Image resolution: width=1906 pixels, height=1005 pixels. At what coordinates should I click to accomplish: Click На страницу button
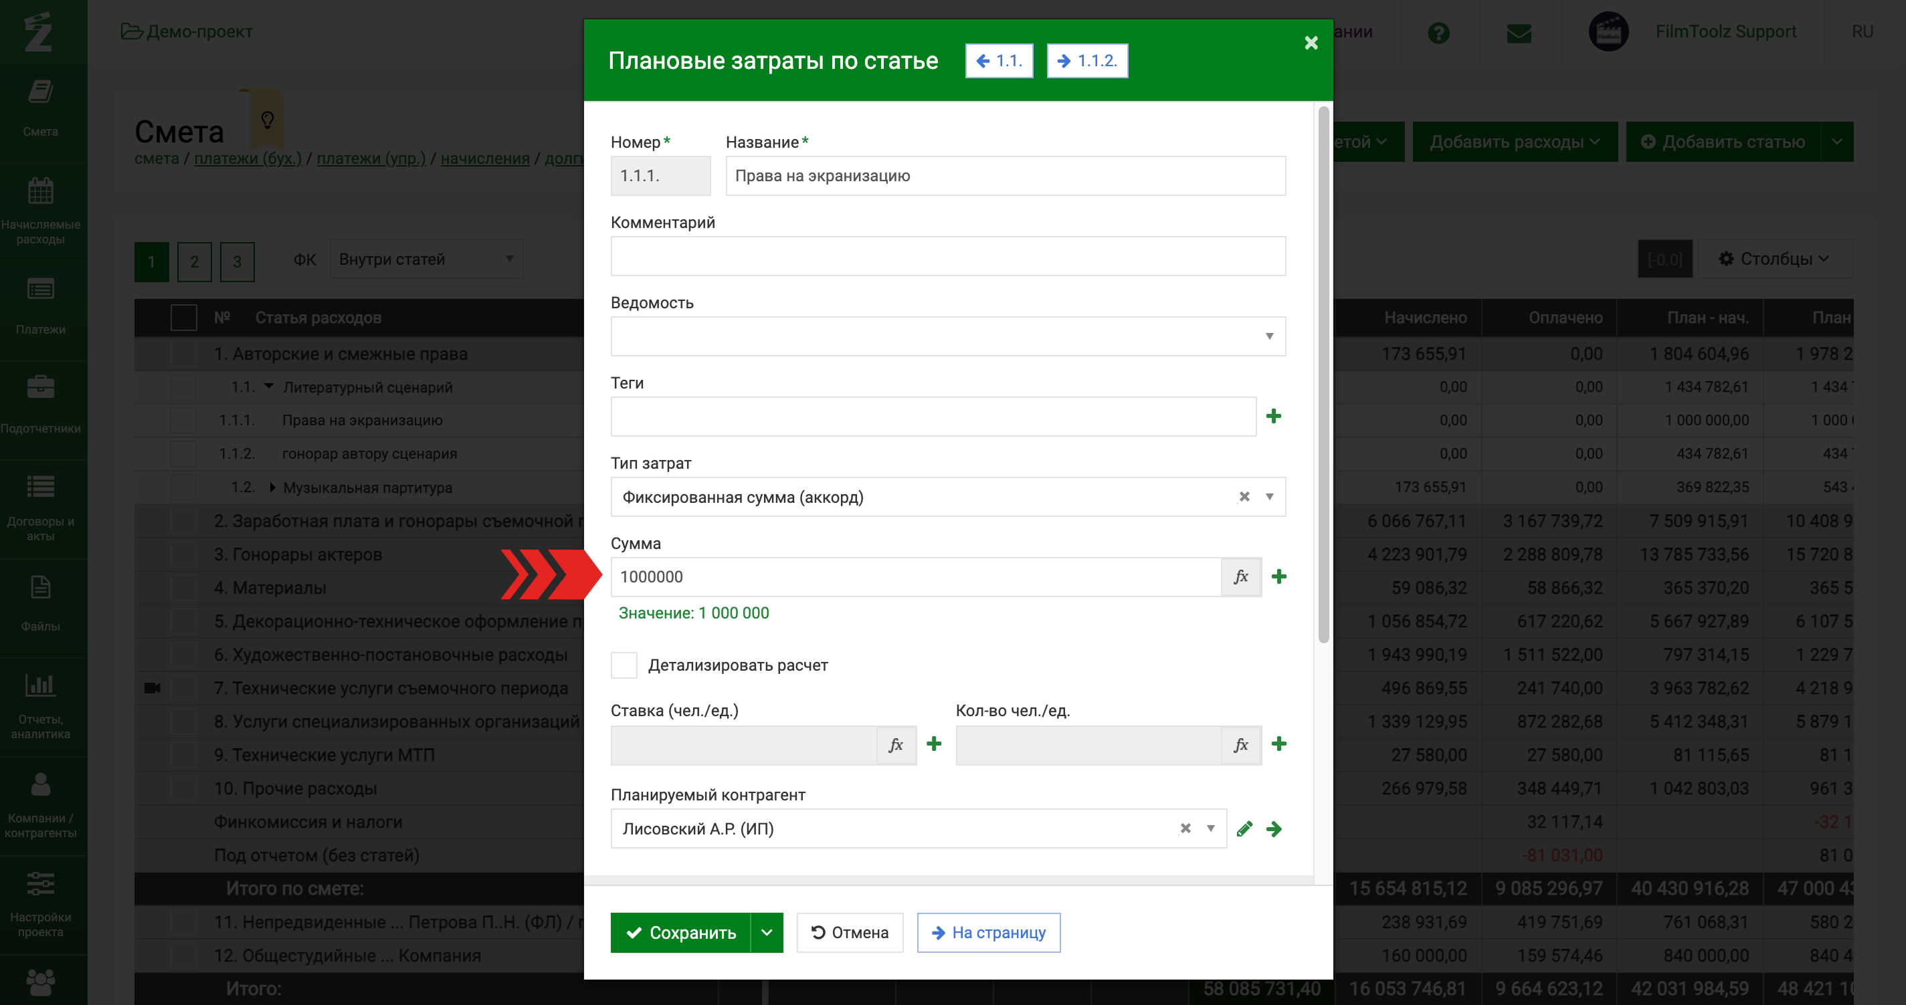click(989, 933)
